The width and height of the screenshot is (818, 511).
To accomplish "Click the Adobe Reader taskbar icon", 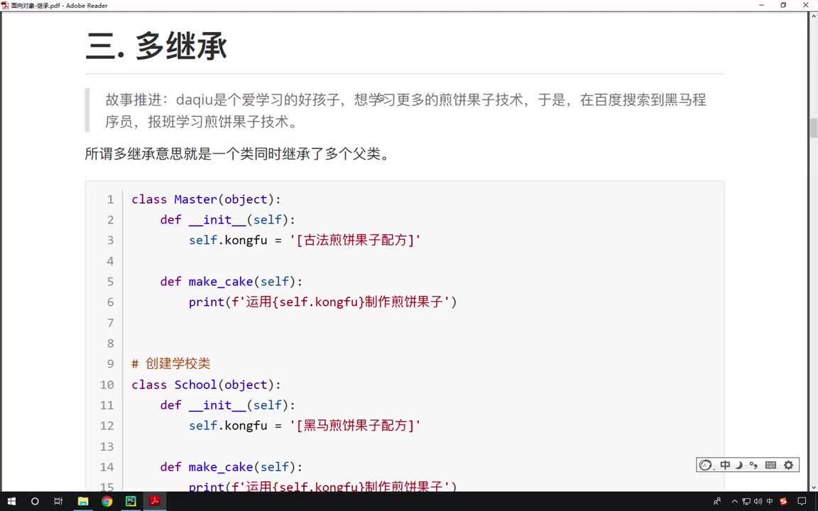I will (154, 501).
